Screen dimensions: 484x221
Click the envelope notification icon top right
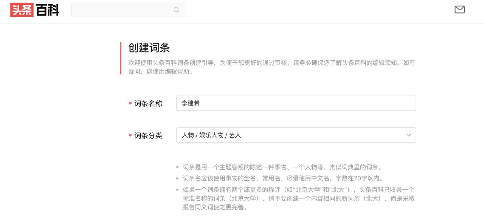[459, 9]
